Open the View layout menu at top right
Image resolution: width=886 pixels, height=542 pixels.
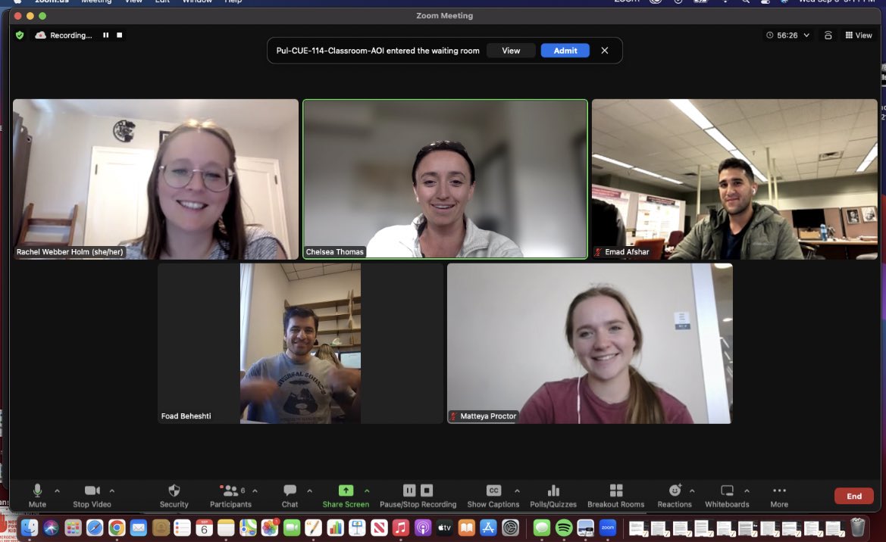pyautogui.click(x=858, y=35)
